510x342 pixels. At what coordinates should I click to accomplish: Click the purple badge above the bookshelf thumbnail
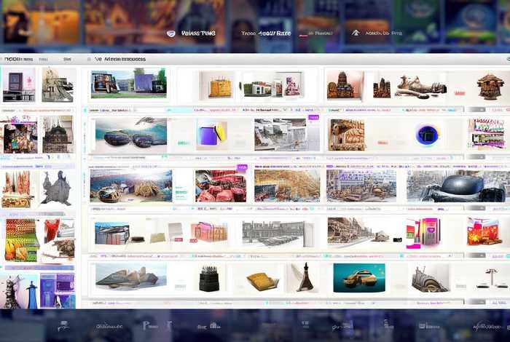click(314, 116)
